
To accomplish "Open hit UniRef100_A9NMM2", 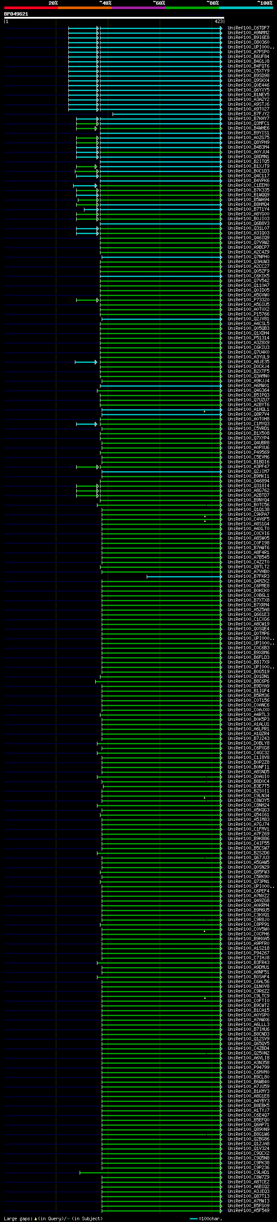I will [x=248, y=33].
